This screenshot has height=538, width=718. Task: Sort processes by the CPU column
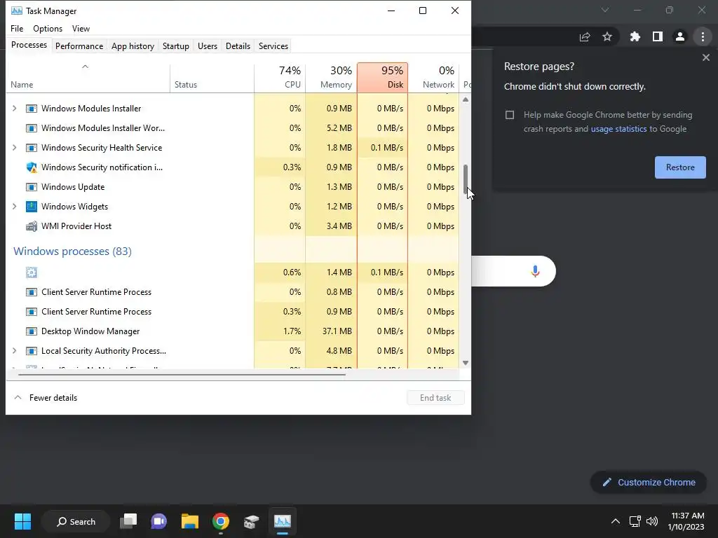point(280,77)
